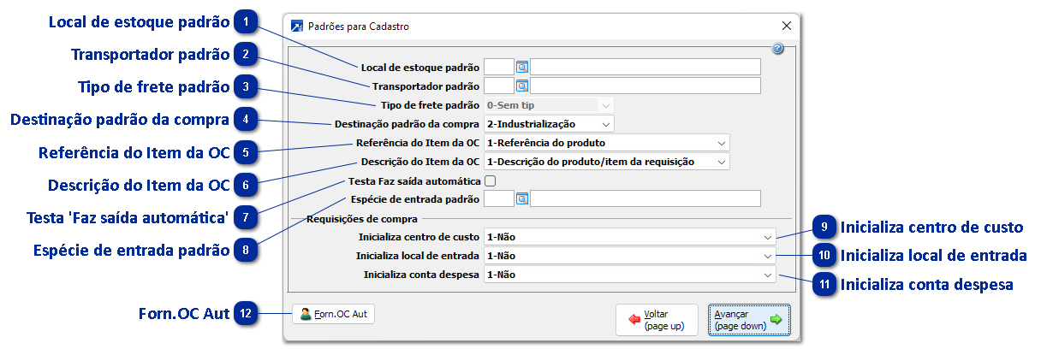The height and width of the screenshot is (349, 1041).
Task: Open lookup for Local de estoque padrão
Action: pyautogui.click(x=522, y=67)
